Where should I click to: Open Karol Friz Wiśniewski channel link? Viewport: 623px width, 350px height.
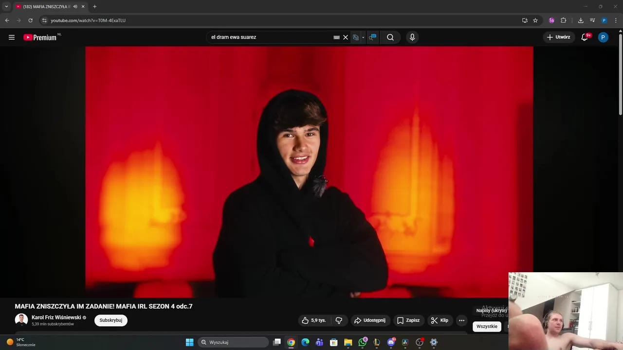pyautogui.click(x=56, y=317)
